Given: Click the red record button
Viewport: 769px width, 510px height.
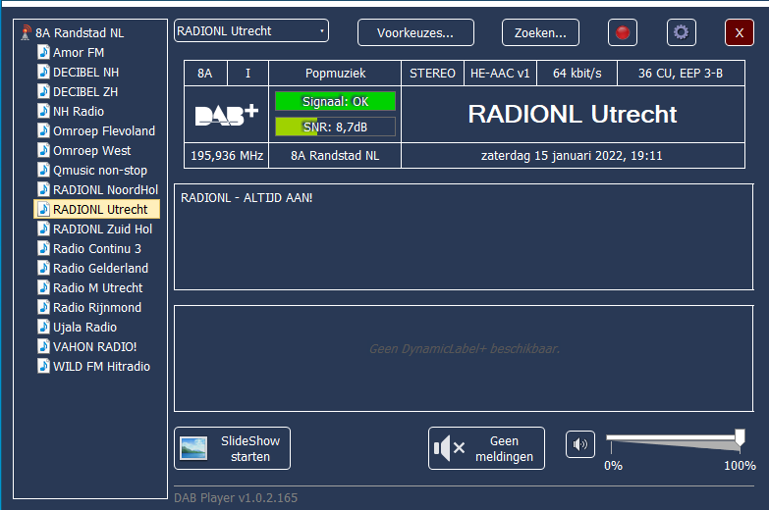Looking at the screenshot, I should coord(623,32).
